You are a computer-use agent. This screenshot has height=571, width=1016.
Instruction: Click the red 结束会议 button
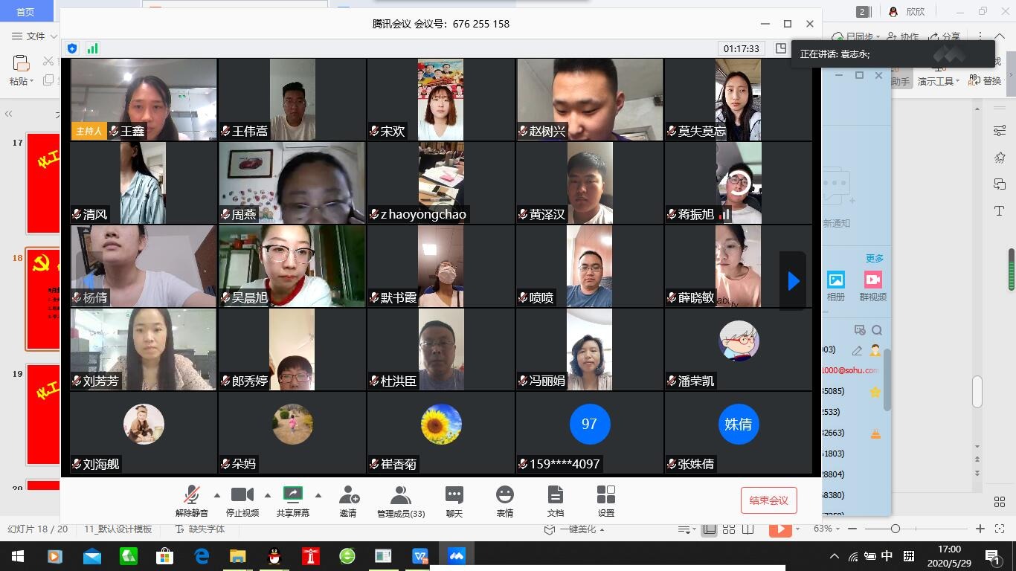pos(768,500)
